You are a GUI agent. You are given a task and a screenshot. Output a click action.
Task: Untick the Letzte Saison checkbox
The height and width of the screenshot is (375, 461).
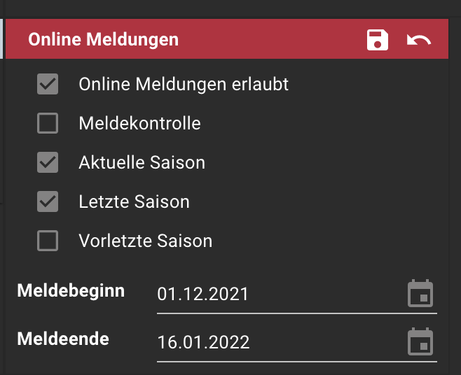[48, 201]
